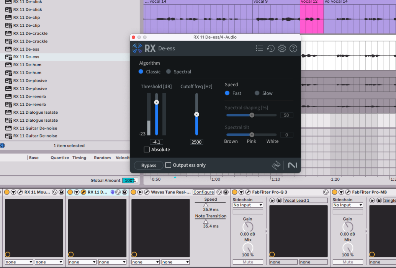The image size is (396, 268).
Task: Save the RX 11 D... device preset
Action: [124, 192]
